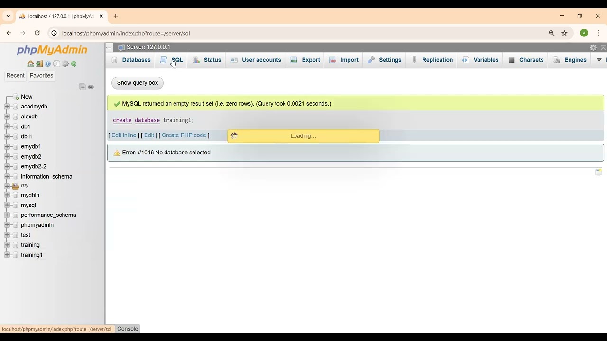
Task: Click database icon beside mysql
Action: pos(16,205)
